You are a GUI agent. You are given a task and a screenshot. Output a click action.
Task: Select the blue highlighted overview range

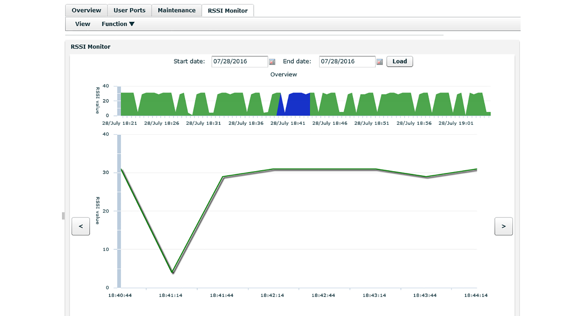point(294,104)
